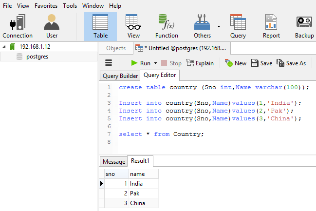The width and height of the screenshot is (316, 211).
Task: Expand the Others dropdown arrow
Action: point(219,26)
